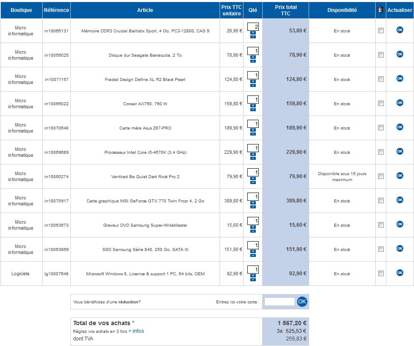This screenshot has height=346, width=414.
Task: Focus the quantity box for Carte mère Asus Z87-PRO
Action: coord(253,124)
